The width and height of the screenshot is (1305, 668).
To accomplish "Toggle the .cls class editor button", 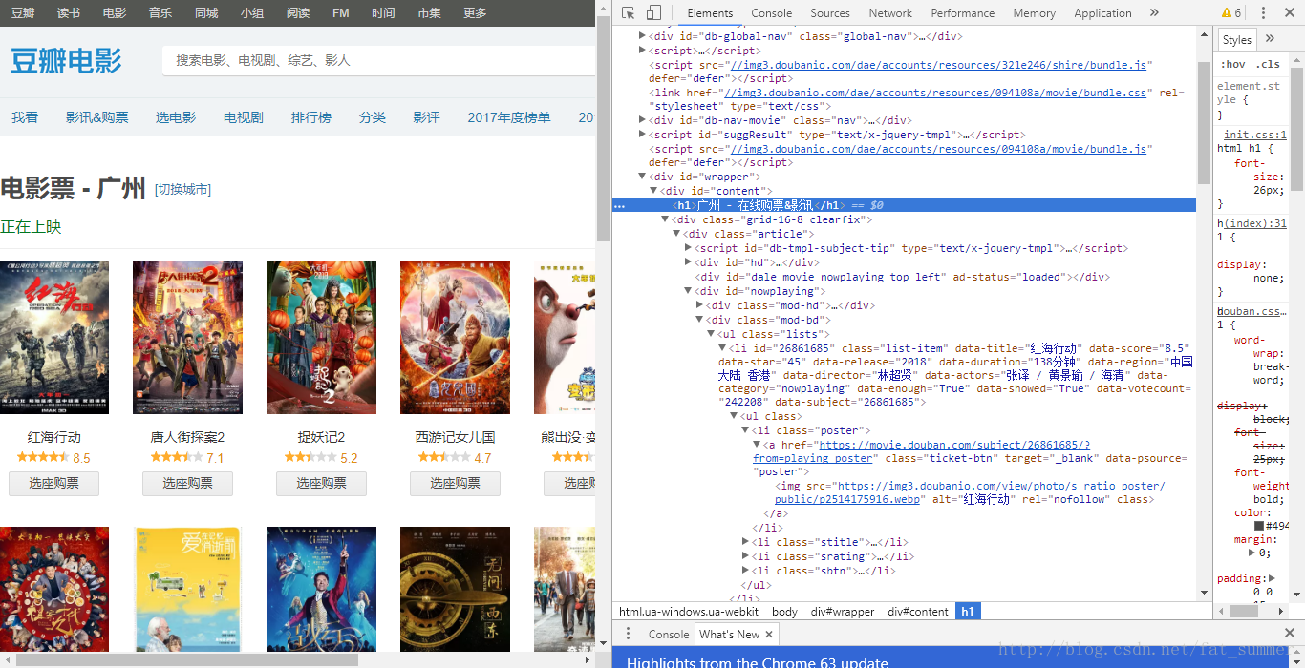I will (x=1269, y=64).
